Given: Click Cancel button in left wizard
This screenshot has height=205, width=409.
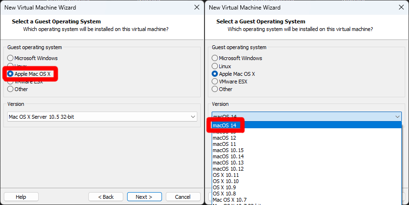Looking at the screenshot, I should click(x=183, y=197).
